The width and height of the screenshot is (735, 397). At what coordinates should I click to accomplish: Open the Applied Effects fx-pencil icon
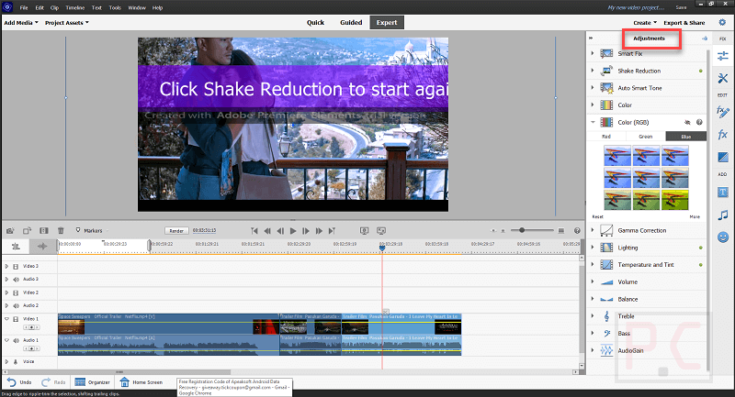click(x=722, y=111)
